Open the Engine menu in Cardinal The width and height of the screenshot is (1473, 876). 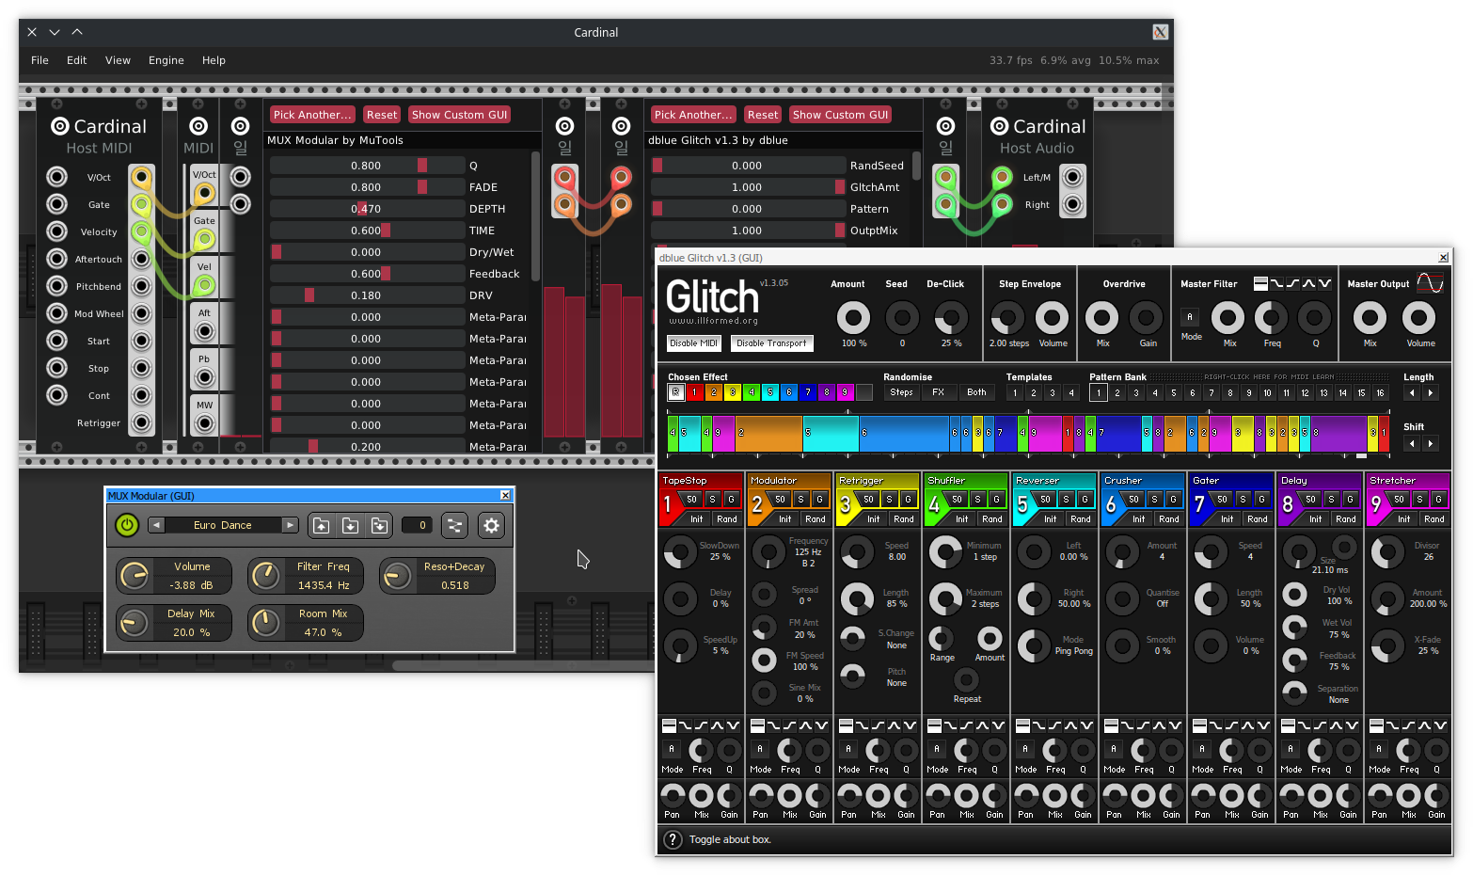point(166,60)
